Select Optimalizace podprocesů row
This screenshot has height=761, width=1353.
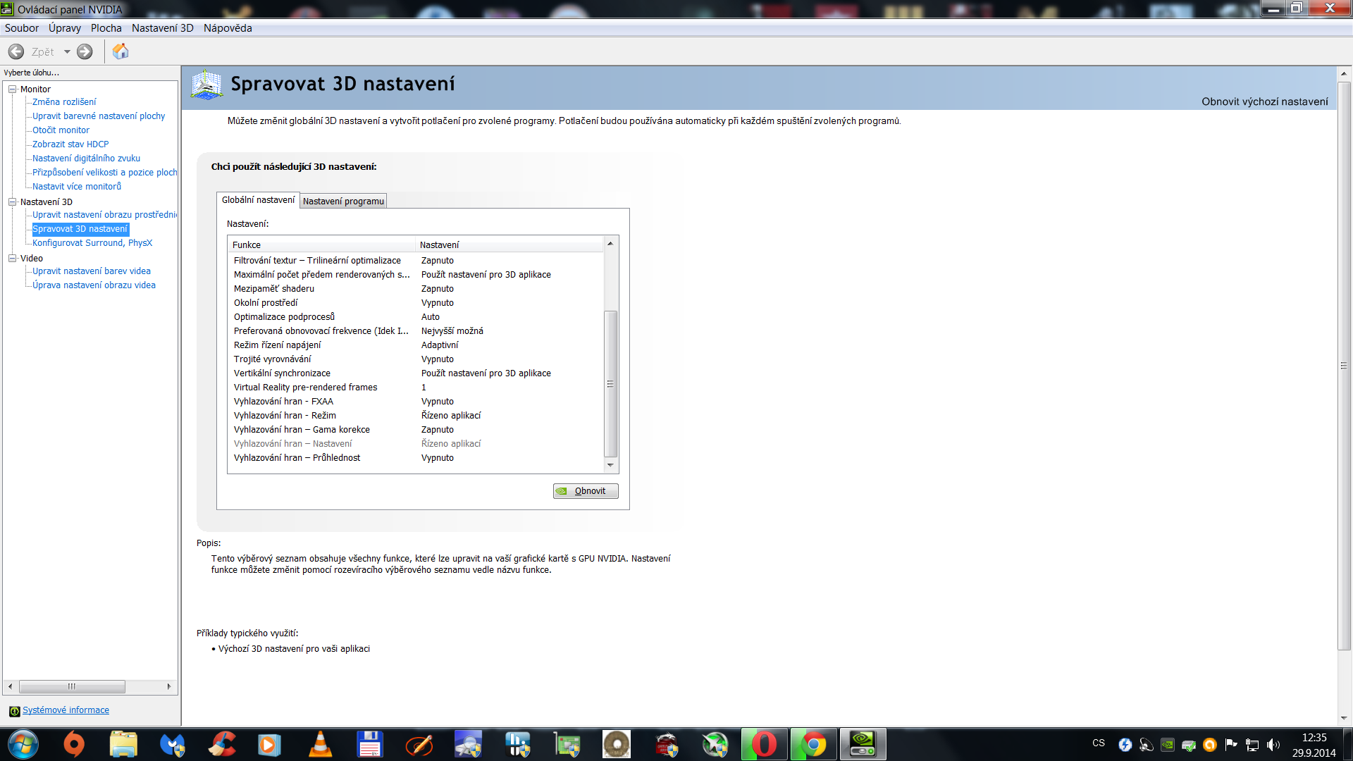[416, 317]
